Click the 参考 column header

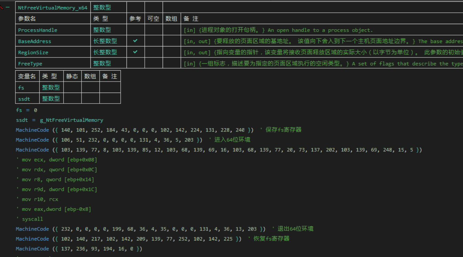135,19
